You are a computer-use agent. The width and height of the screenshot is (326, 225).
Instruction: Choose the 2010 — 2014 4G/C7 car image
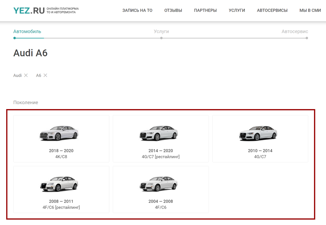click(x=258, y=133)
